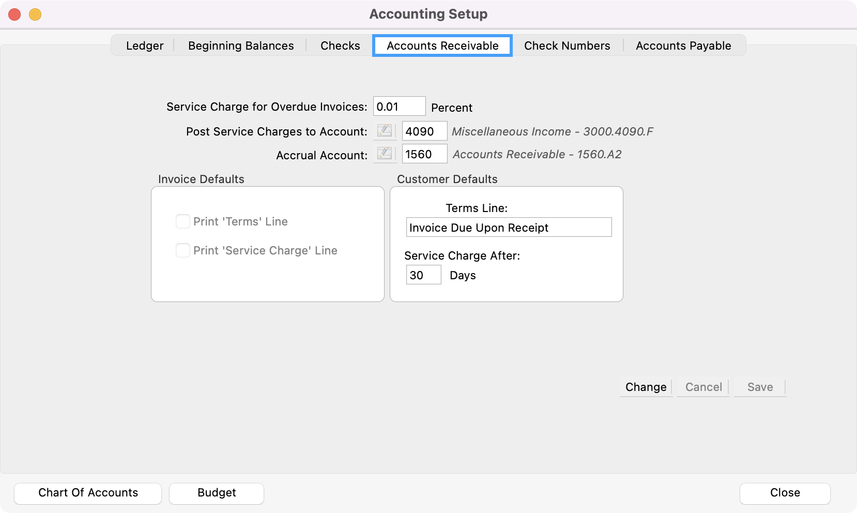Viewport: 857px width, 513px height.
Task: Click the Accrual Account number field
Action: 424,154
